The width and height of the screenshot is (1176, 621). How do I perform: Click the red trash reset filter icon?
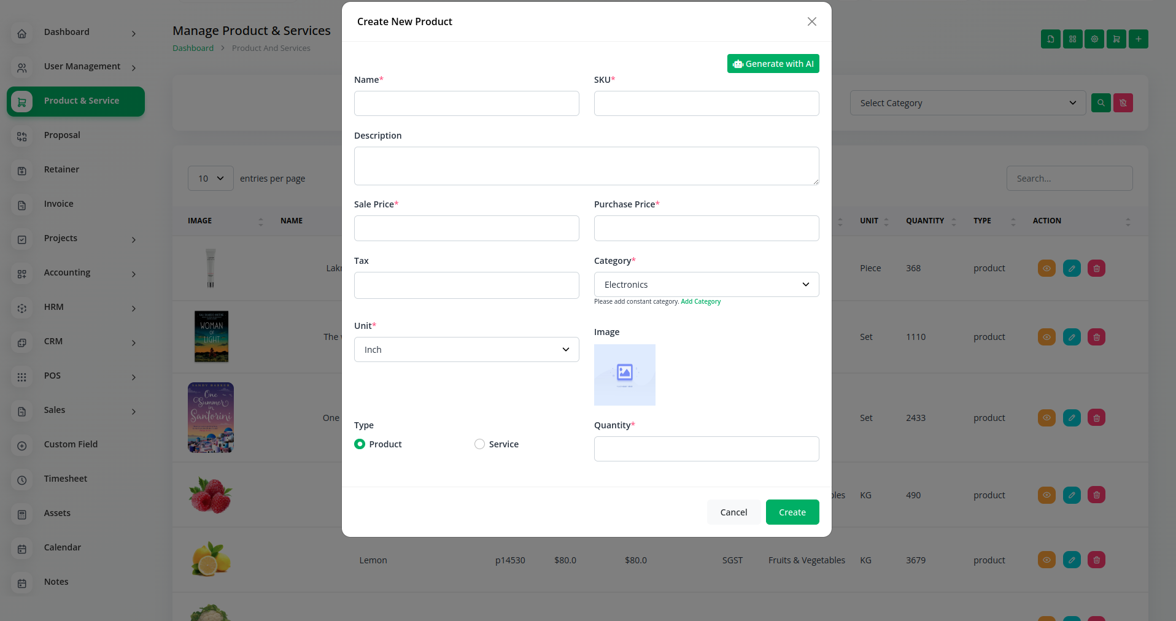pos(1123,103)
